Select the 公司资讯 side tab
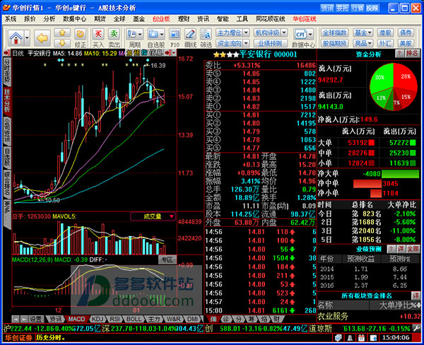The image size is (424, 345). coord(7,130)
